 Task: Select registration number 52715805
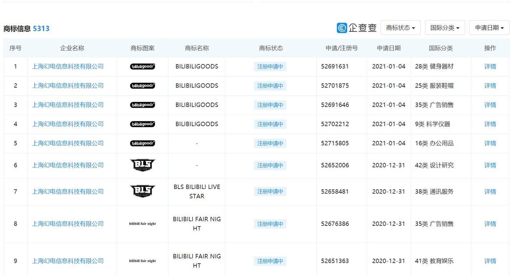pos(335,143)
